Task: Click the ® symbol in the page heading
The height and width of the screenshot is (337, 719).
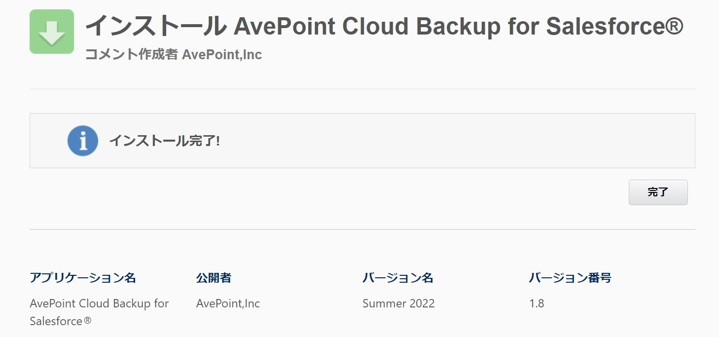Action: coord(673,27)
